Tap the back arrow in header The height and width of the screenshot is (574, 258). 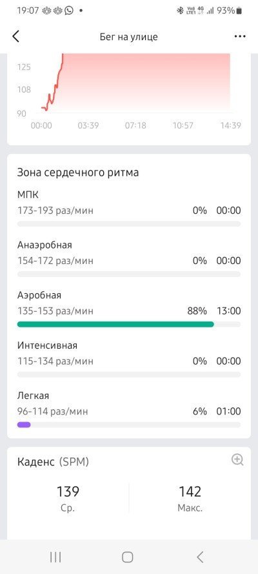[x=15, y=37]
